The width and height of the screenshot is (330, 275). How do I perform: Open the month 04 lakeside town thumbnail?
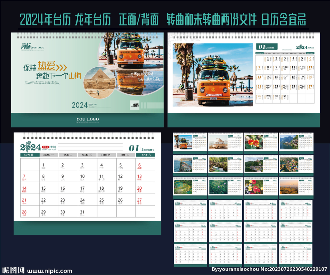[x=289, y=142]
